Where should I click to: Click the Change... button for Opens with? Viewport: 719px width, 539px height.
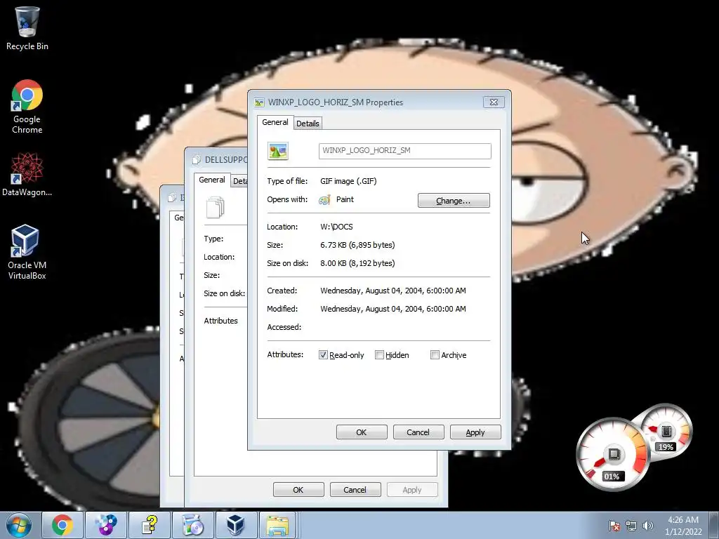point(454,200)
